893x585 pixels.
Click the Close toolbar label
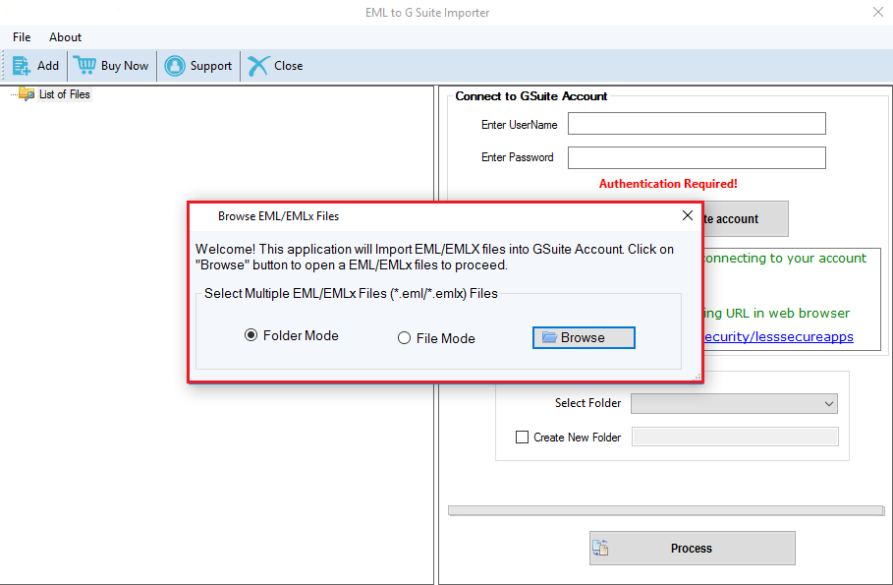click(x=288, y=66)
